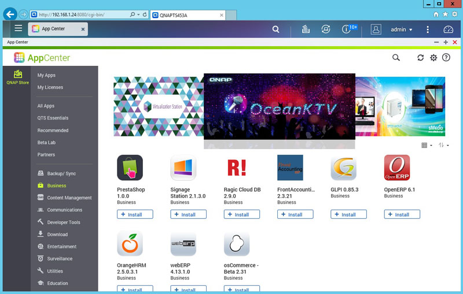Open the external devices icon
This screenshot has width=463, height=294.
click(325, 29)
